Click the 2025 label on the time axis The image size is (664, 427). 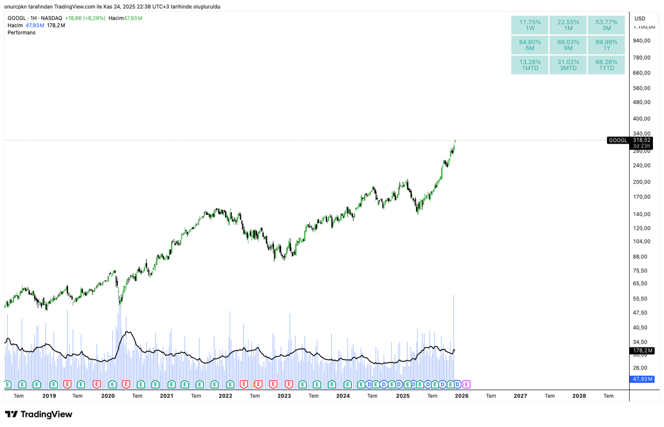402,396
